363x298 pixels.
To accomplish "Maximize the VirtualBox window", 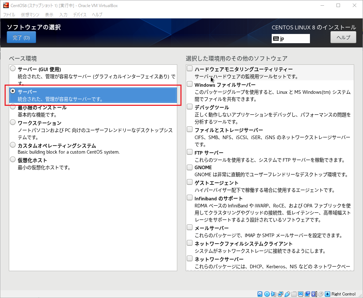I will pos(338,5).
